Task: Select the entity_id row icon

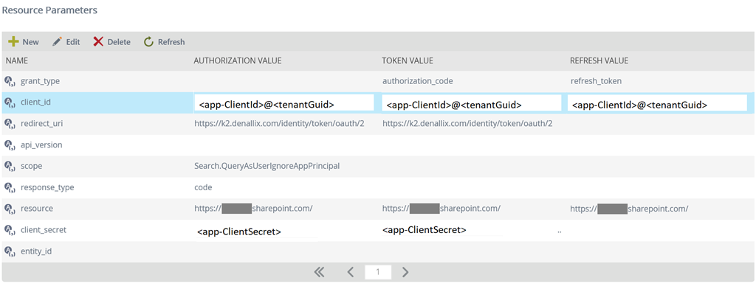Action: (x=10, y=251)
